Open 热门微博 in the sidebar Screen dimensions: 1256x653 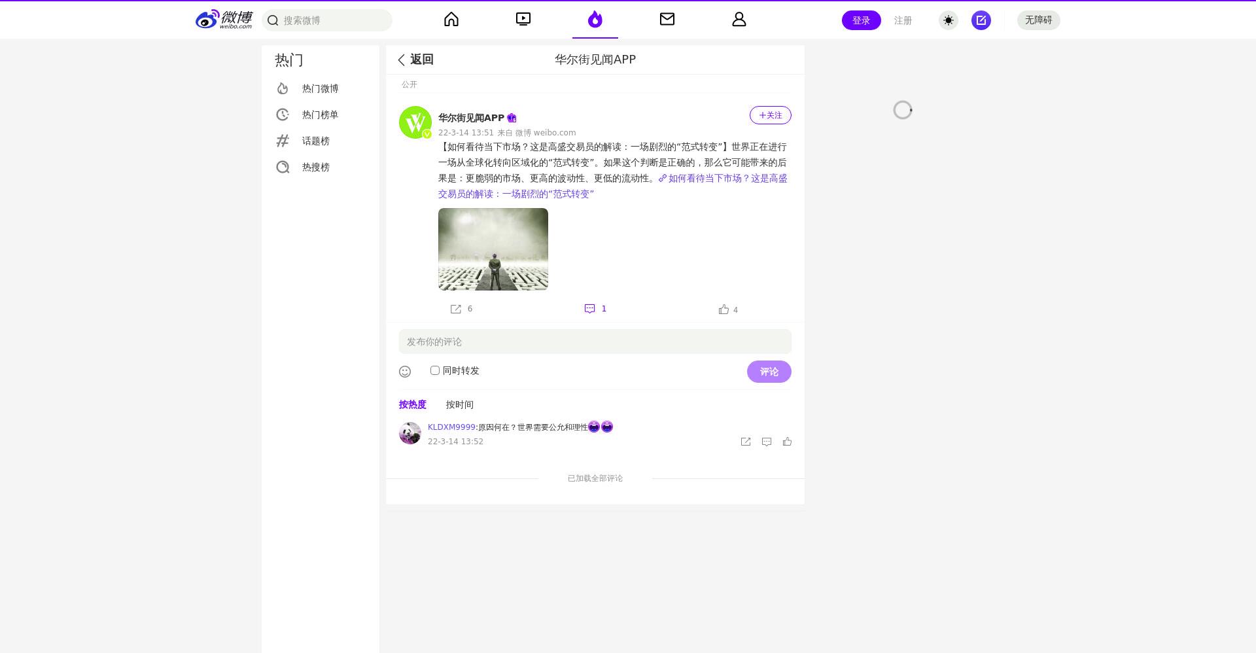(x=321, y=88)
